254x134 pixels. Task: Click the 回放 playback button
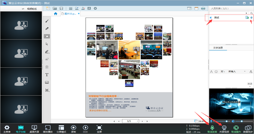[85, 129]
